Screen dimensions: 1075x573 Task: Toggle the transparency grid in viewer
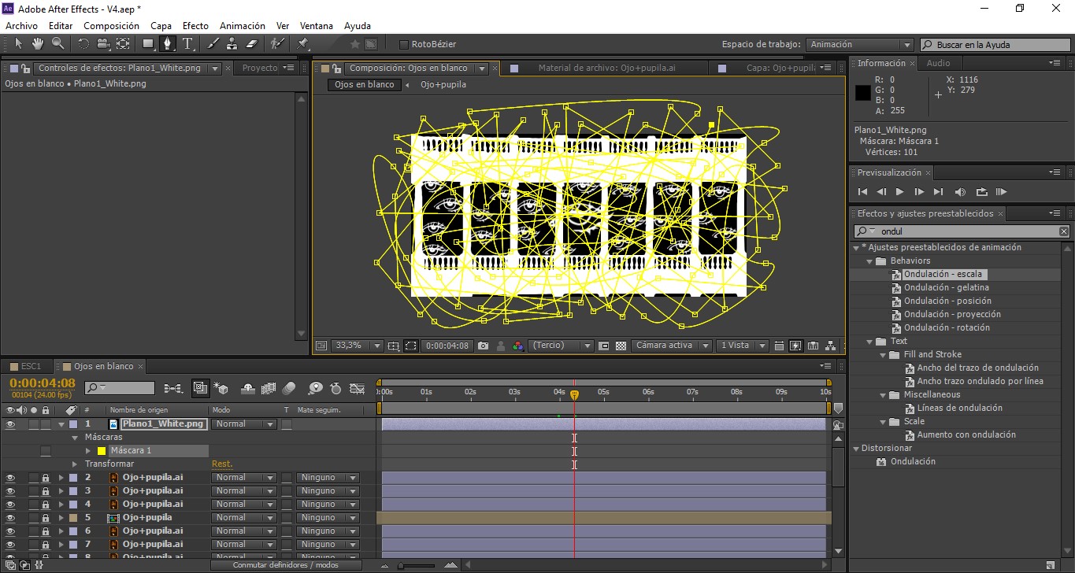point(621,346)
